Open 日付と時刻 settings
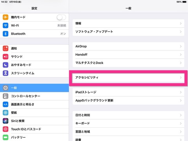This screenshot has height=141, width=188. tap(128, 115)
